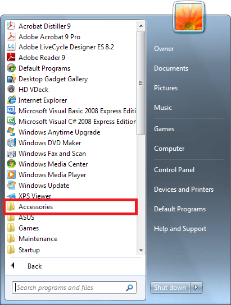
Task: Click the scrollbar down arrow
Action: [x=141, y=250]
